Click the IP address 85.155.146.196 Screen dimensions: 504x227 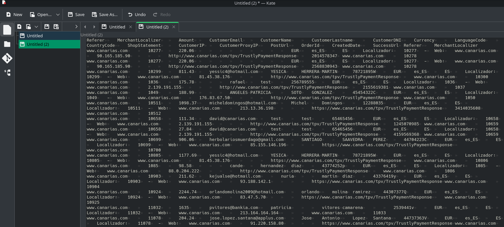tap(268, 144)
